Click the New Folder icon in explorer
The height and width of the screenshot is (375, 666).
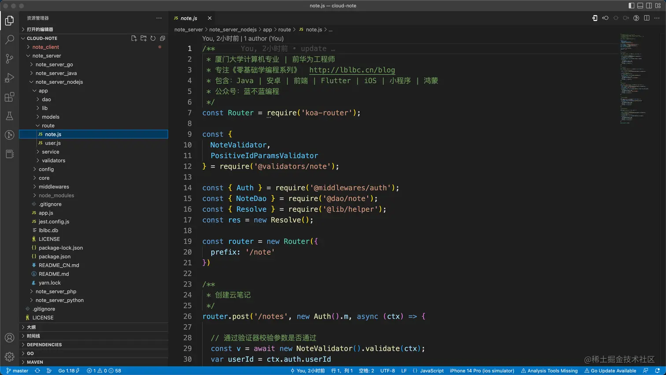[x=144, y=38]
